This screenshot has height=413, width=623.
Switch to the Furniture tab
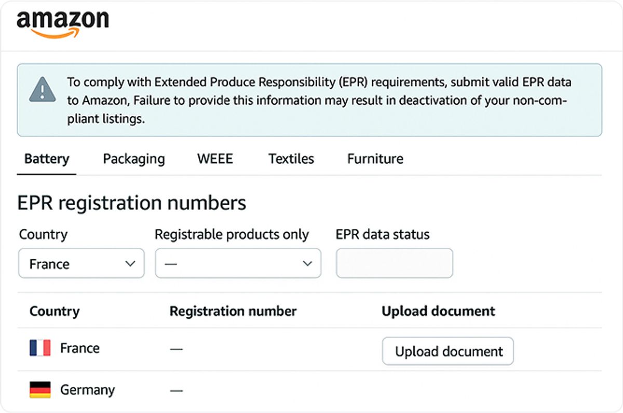coord(375,158)
